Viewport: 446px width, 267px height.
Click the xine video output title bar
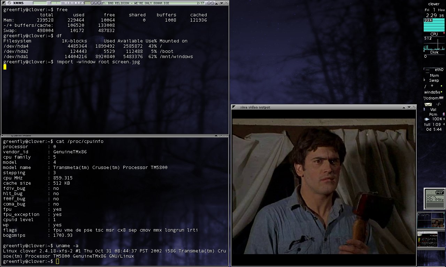323,107
